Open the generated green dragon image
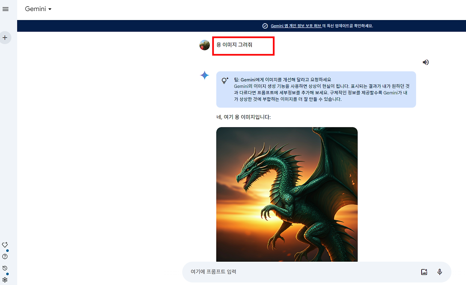 [287, 194]
